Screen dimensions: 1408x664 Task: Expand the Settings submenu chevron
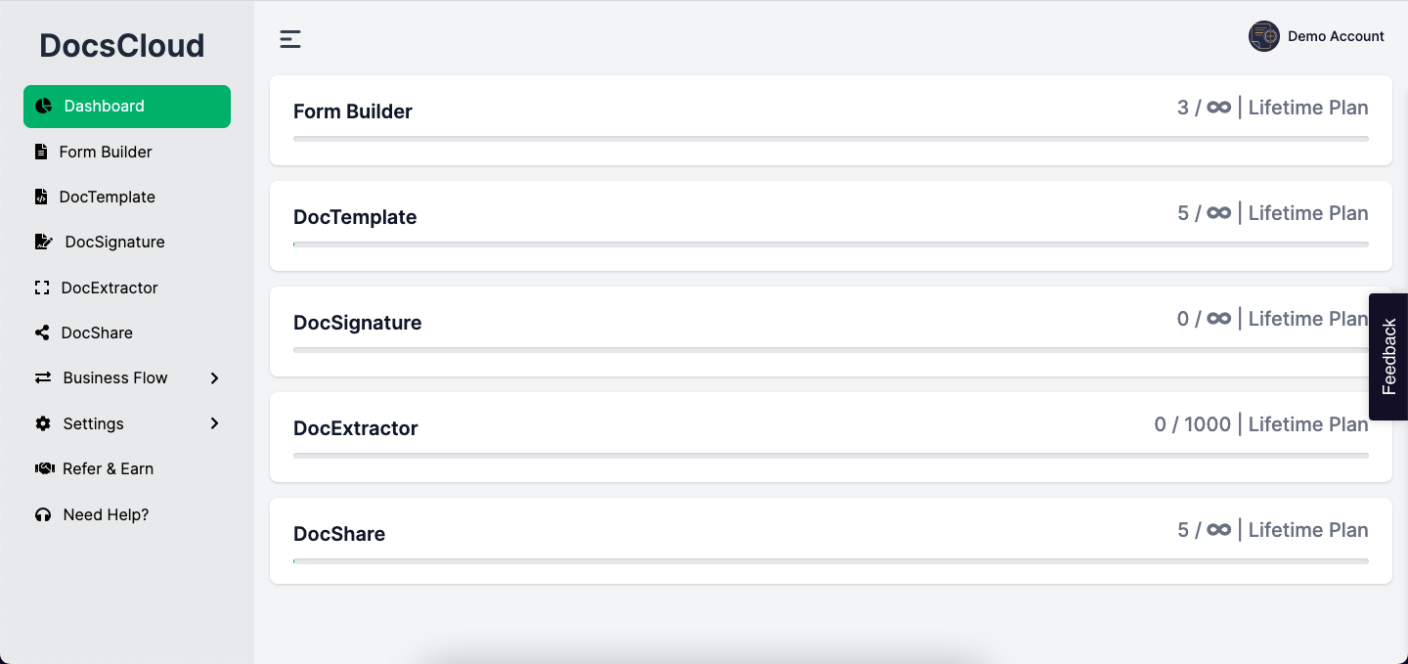point(215,423)
